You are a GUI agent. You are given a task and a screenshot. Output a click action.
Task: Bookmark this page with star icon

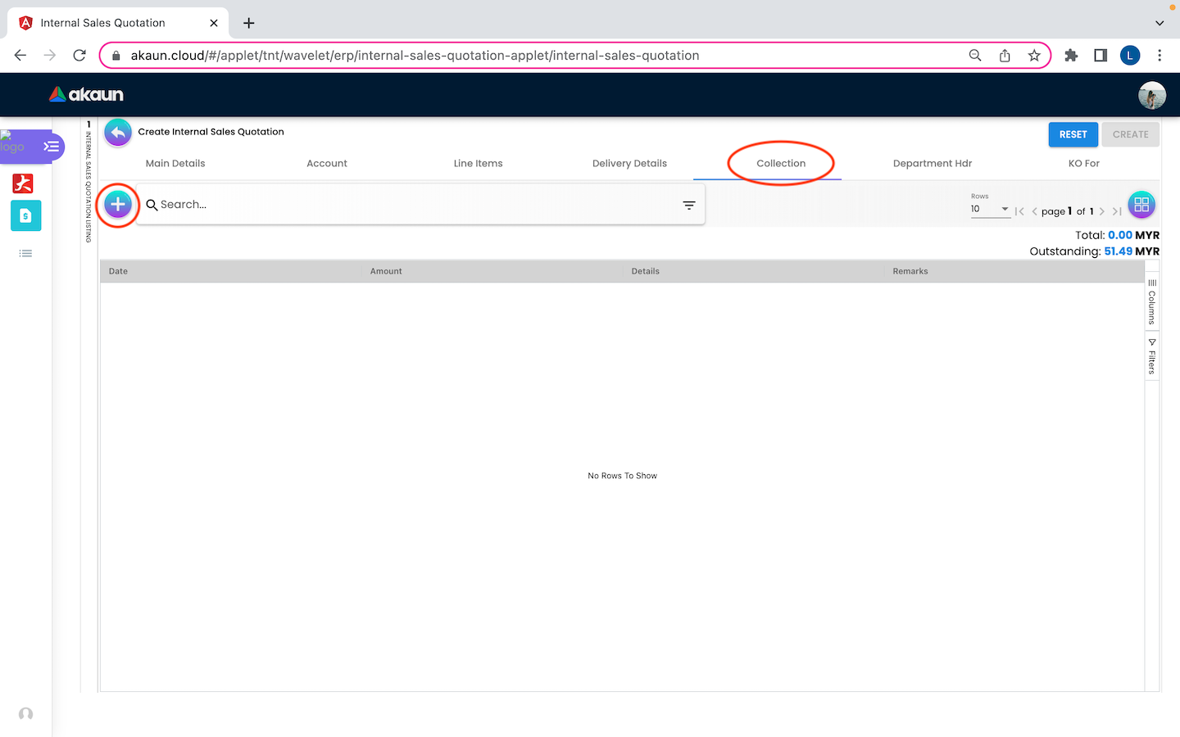coord(1034,55)
